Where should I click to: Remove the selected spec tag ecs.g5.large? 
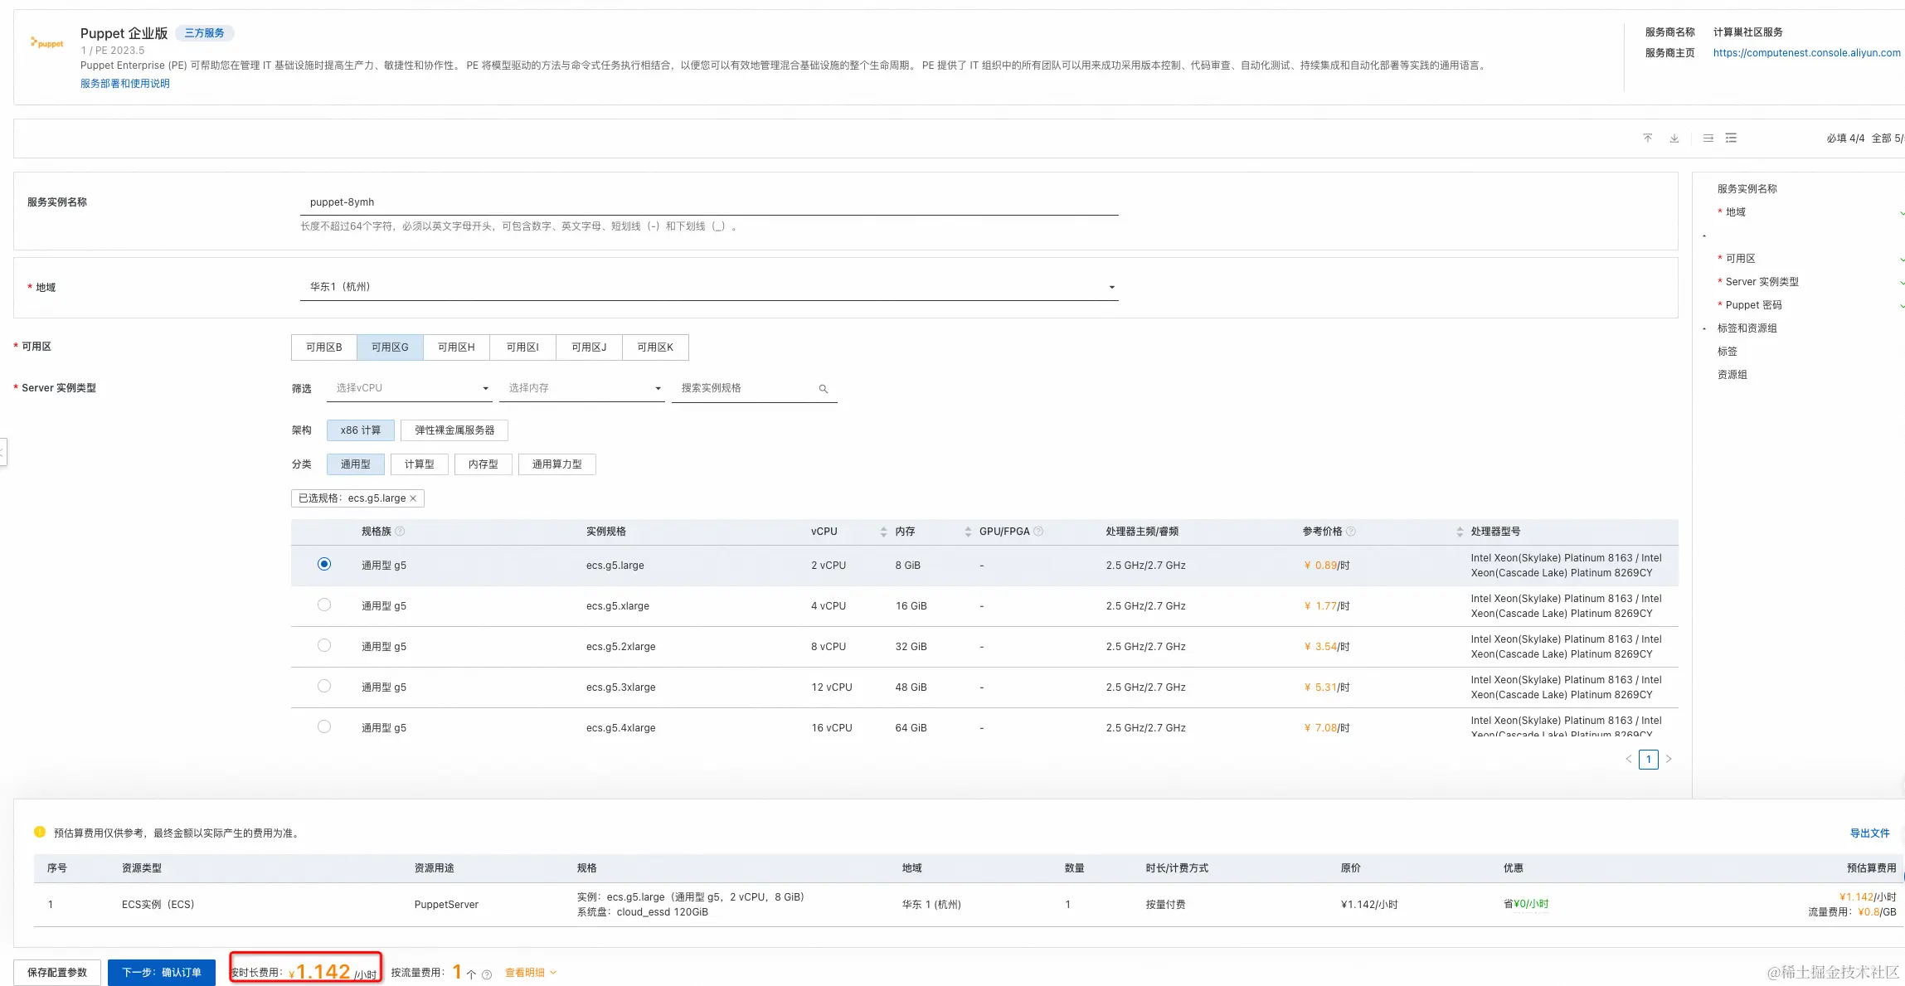click(x=413, y=498)
